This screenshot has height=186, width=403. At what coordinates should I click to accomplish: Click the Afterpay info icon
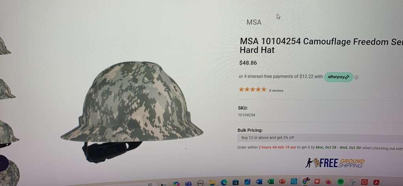point(356,77)
